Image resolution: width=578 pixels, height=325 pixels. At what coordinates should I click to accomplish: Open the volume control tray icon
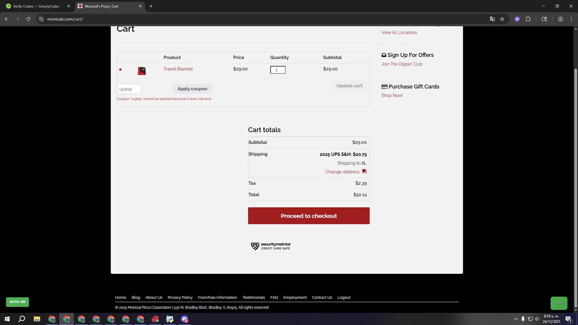point(537,319)
